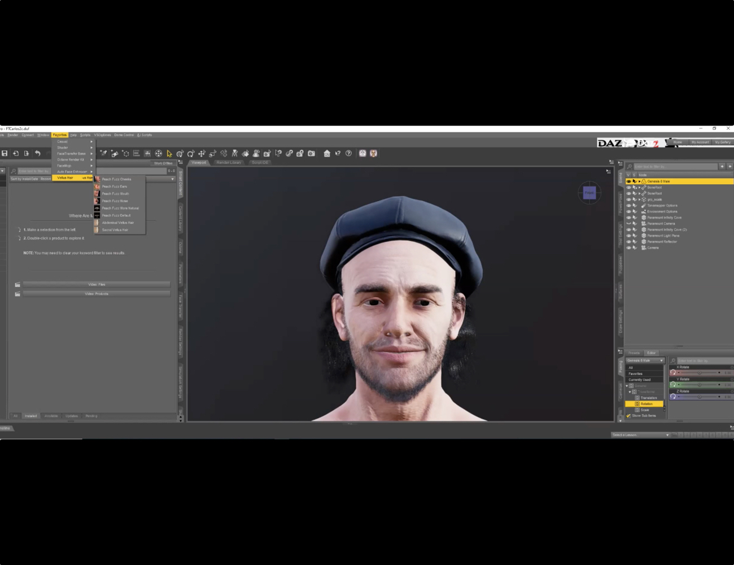Expand the BoneRoot node in the Scene panel
The height and width of the screenshot is (565, 734).
(x=639, y=188)
